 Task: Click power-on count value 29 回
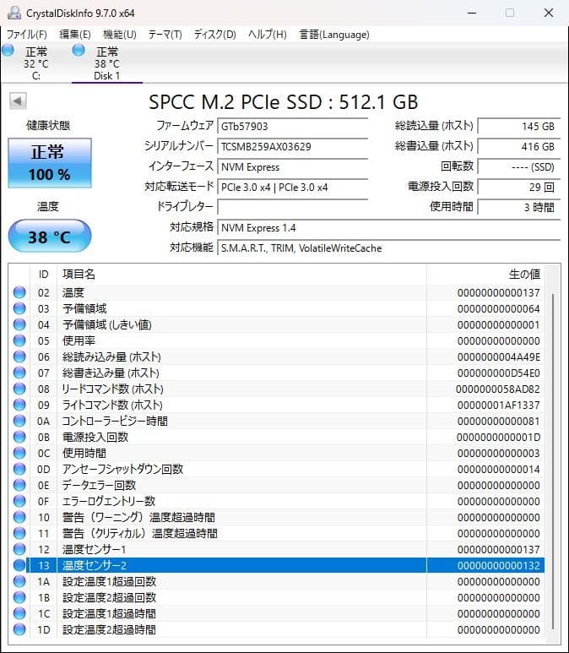518,188
